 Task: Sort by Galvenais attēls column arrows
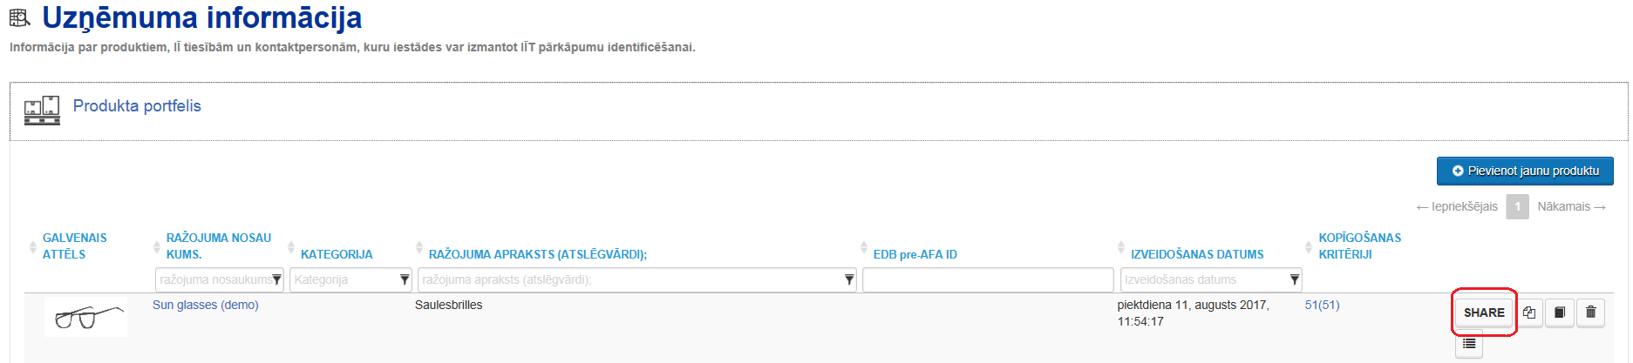click(x=33, y=247)
